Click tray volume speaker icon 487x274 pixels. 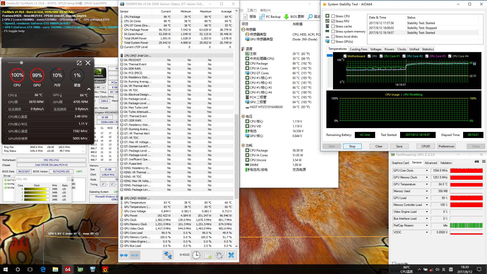[x=437, y=269]
